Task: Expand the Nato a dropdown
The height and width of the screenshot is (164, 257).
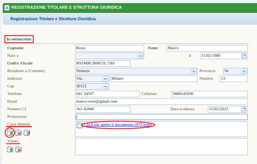Action: [x=140, y=56]
